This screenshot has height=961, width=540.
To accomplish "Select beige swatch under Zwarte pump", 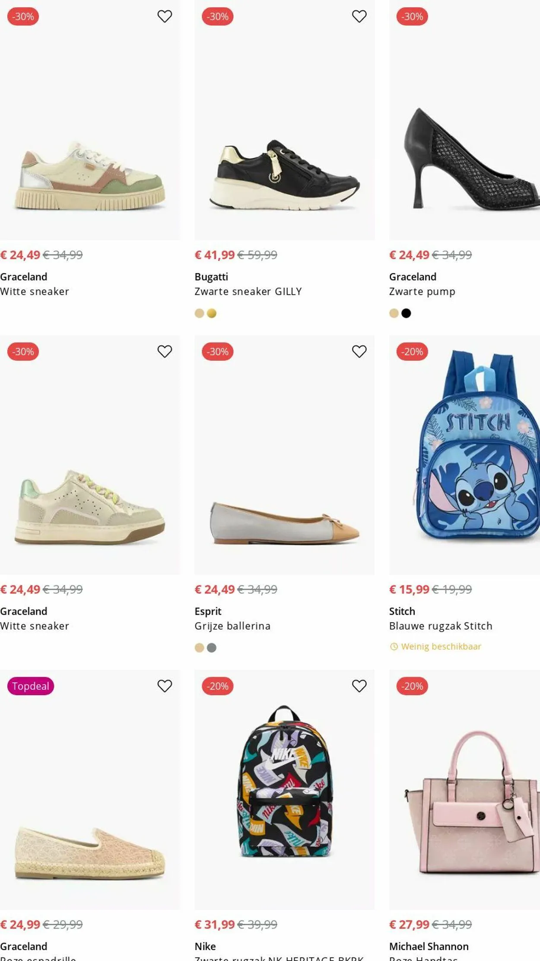I will pos(394,313).
